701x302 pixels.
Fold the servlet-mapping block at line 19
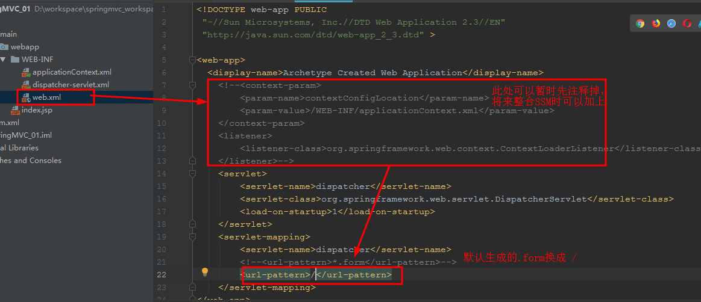pos(193,237)
